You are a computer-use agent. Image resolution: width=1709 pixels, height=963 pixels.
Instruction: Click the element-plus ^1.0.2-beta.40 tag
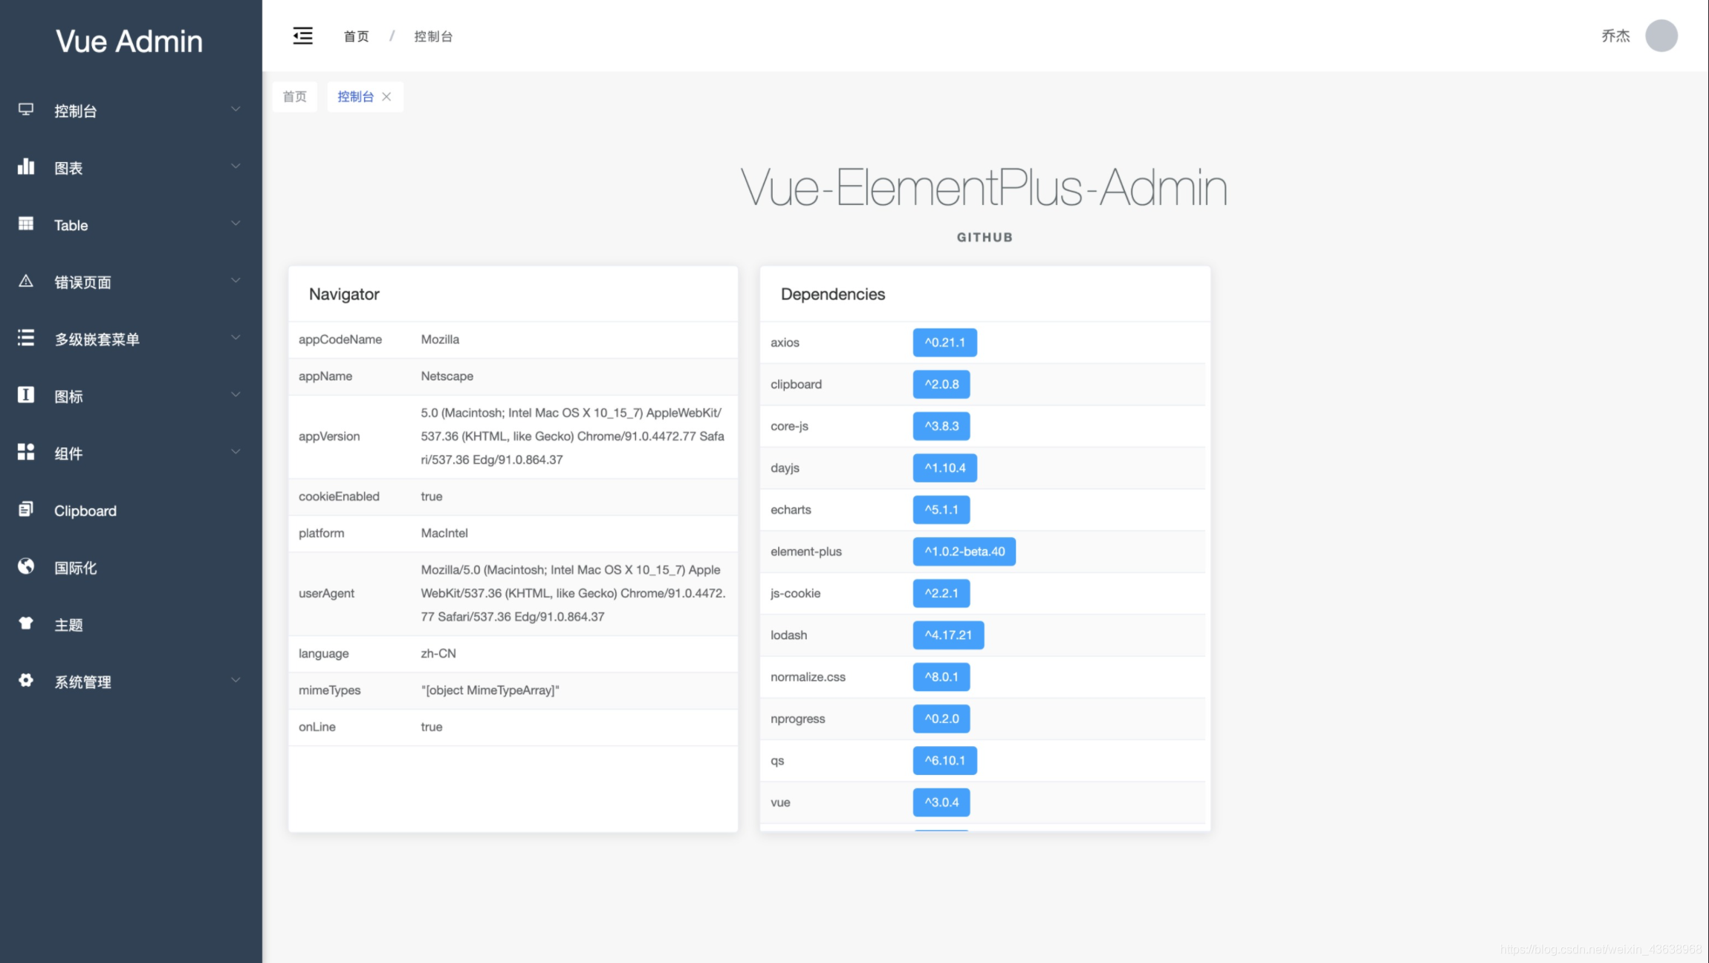[964, 551]
